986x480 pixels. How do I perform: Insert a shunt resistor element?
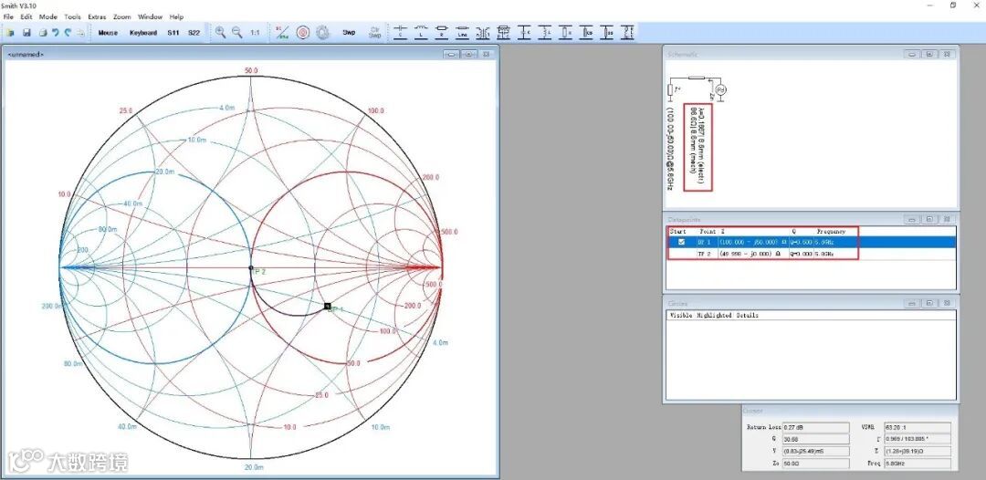[x=565, y=32]
